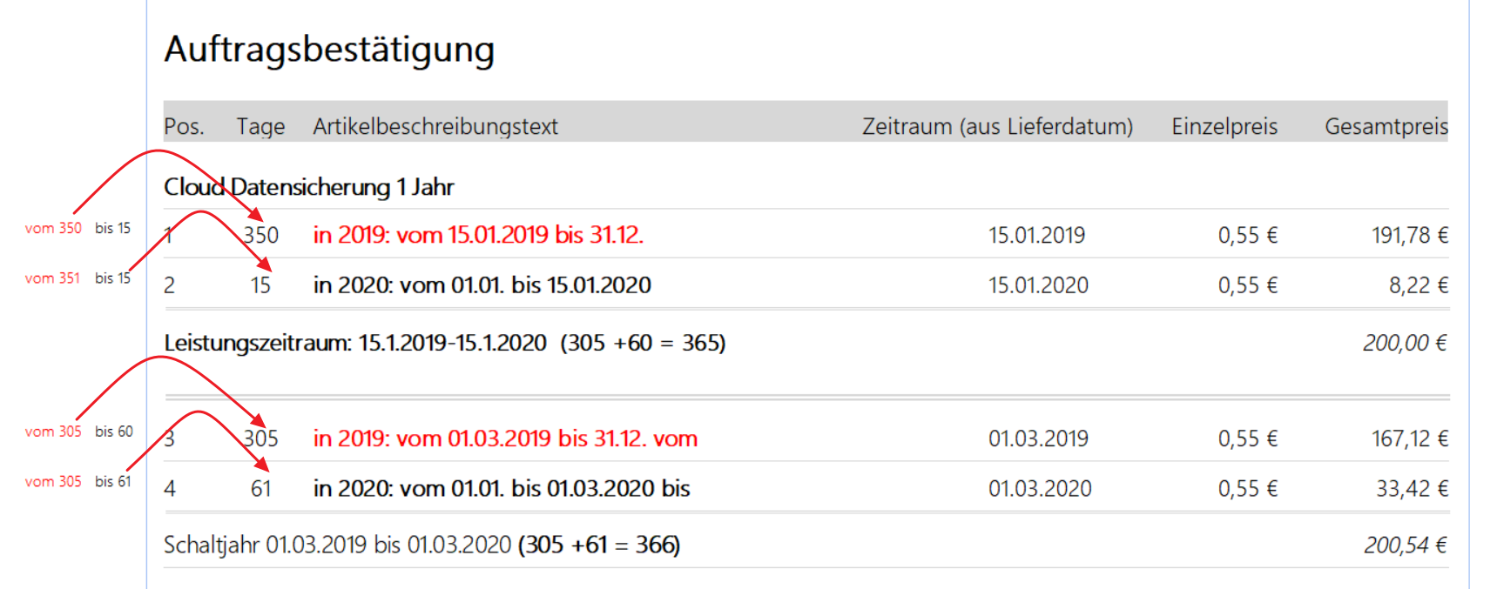Select the subtotal 200,54 €

pos(1405,545)
